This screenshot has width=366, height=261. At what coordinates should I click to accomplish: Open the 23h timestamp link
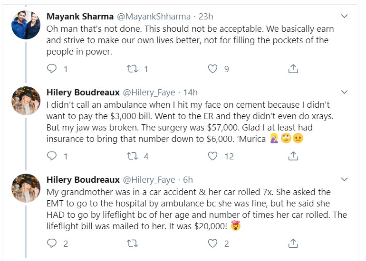click(x=206, y=17)
